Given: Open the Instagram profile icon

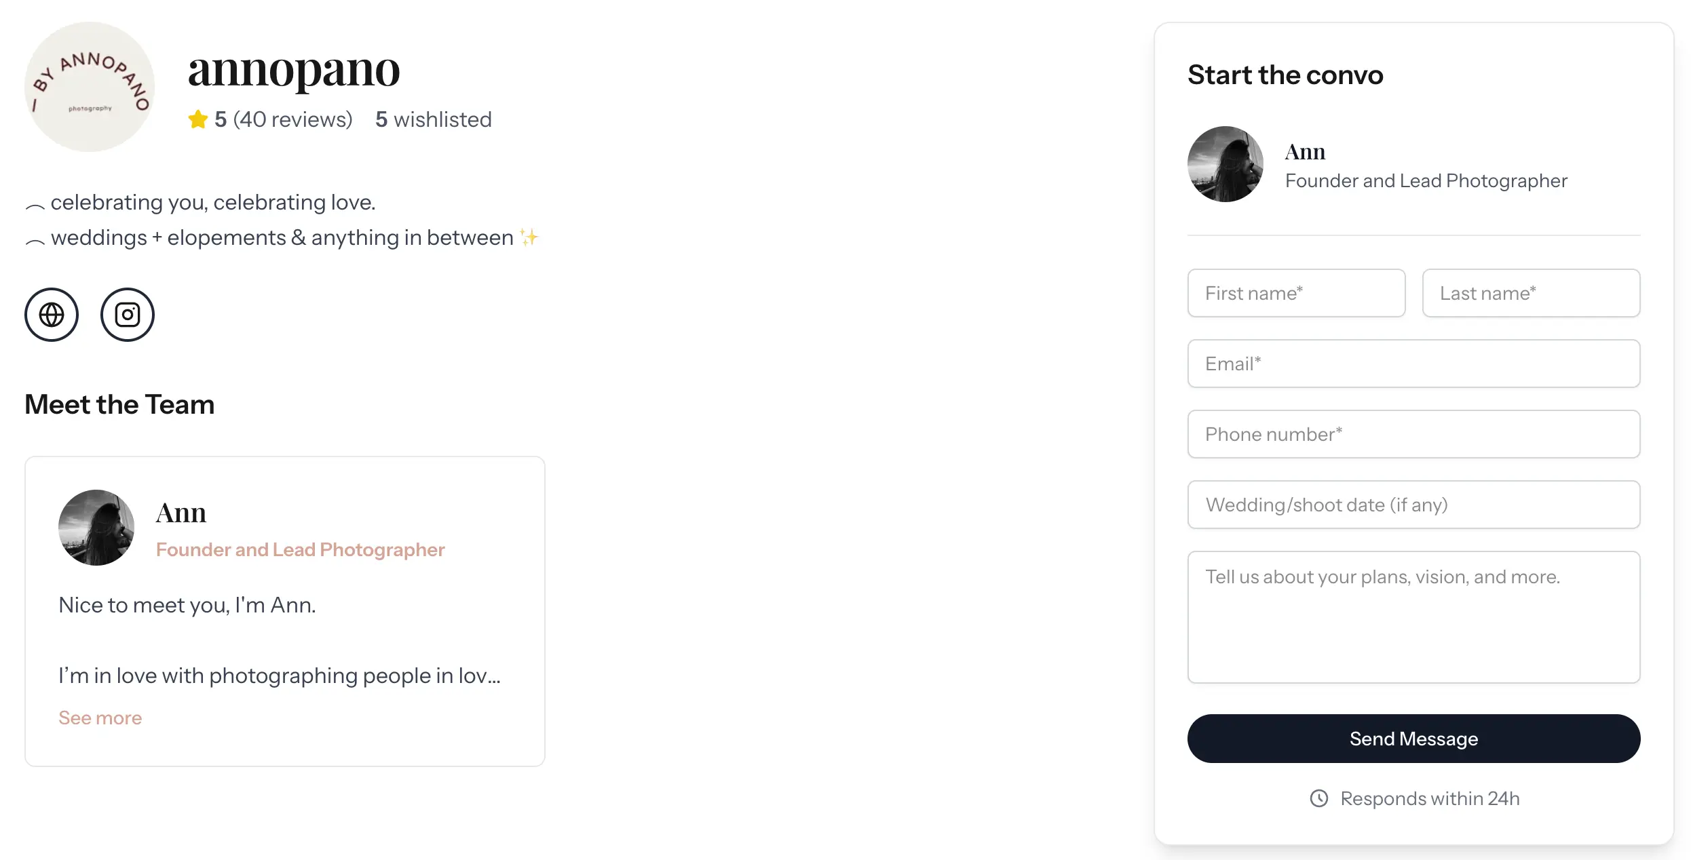Looking at the screenshot, I should click(x=128, y=315).
